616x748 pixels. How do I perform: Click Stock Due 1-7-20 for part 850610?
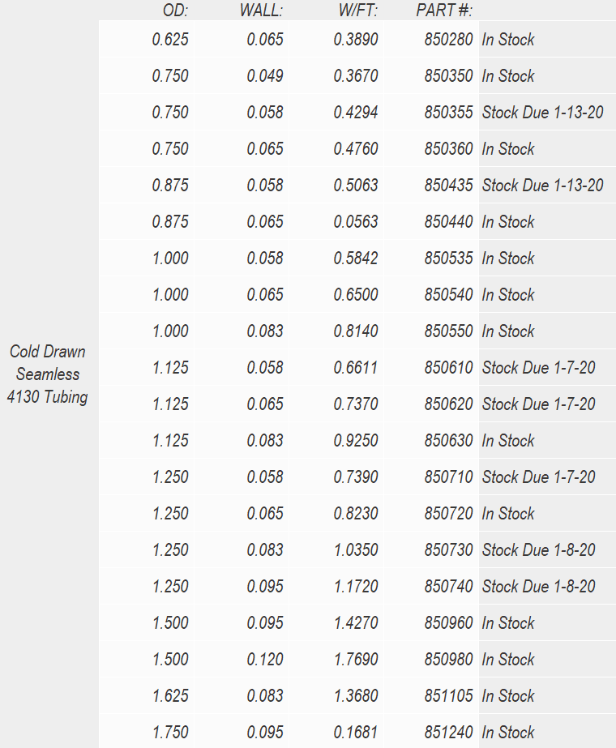pos(538,368)
